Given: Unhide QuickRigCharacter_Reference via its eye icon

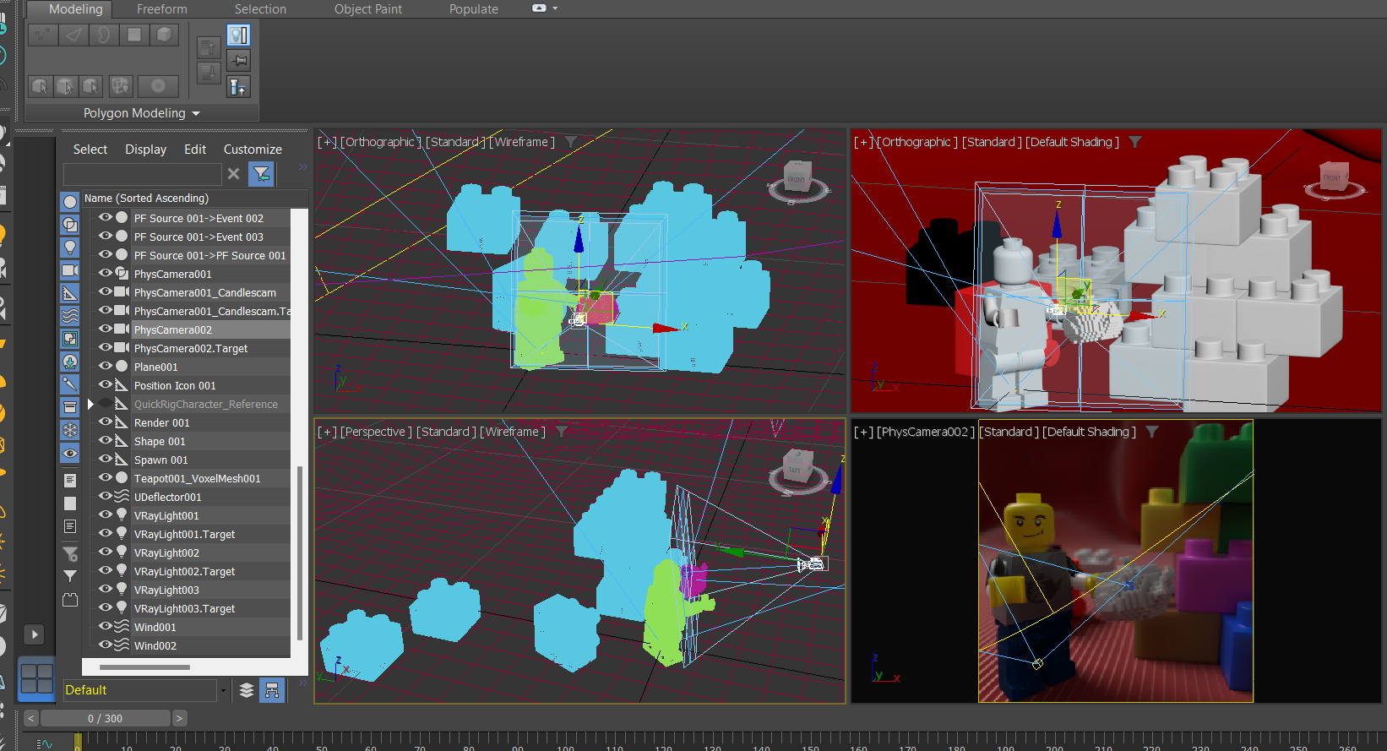Looking at the screenshot, I should click(x=106, y=403).
